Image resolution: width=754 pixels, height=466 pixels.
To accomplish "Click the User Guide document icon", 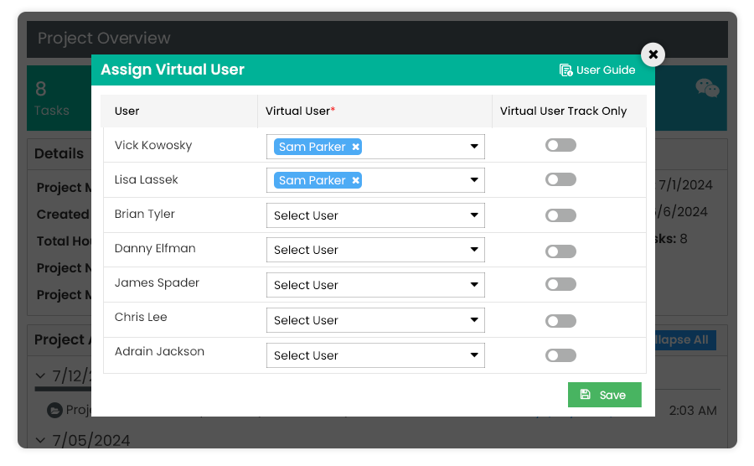I will 565,70.
